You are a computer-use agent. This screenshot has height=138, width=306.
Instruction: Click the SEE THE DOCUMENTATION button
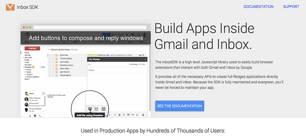[179, 106]
